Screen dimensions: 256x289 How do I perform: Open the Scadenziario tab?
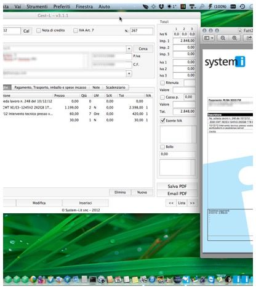click(116, 88)
